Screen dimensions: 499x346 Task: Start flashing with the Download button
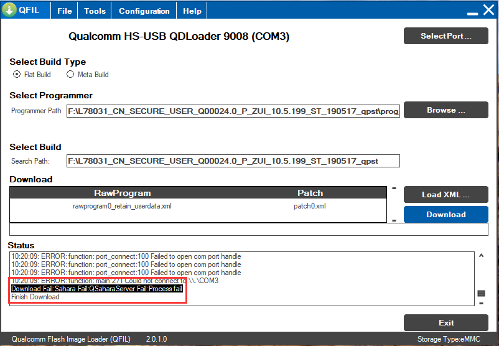tap(446, 214)
